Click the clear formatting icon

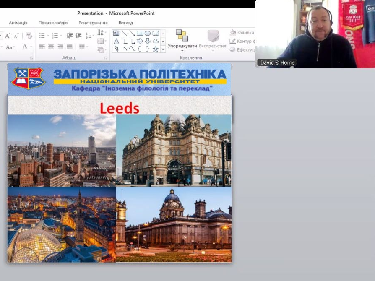29,36
